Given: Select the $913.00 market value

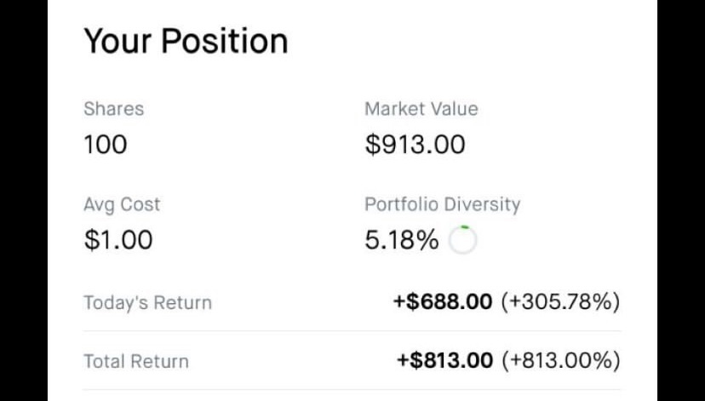Looking at the screenshot, I should [x=415, y=145].
